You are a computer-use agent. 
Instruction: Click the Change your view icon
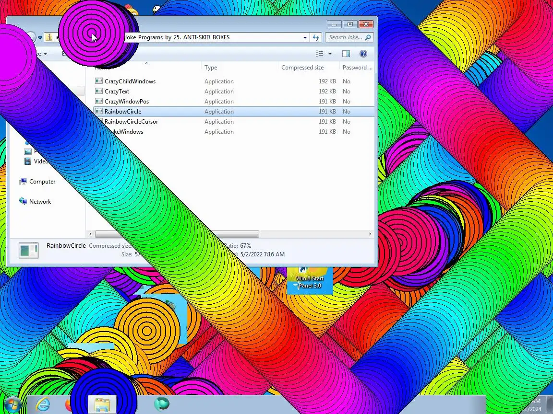click(320, 54)
